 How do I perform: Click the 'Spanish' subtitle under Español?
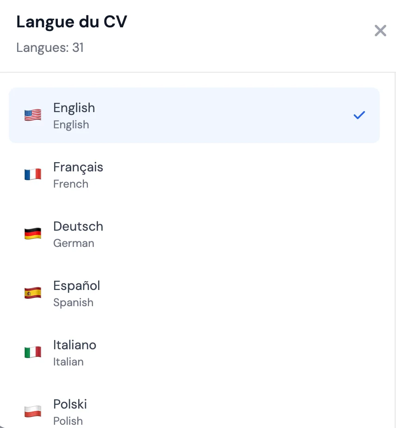(73, 302)
